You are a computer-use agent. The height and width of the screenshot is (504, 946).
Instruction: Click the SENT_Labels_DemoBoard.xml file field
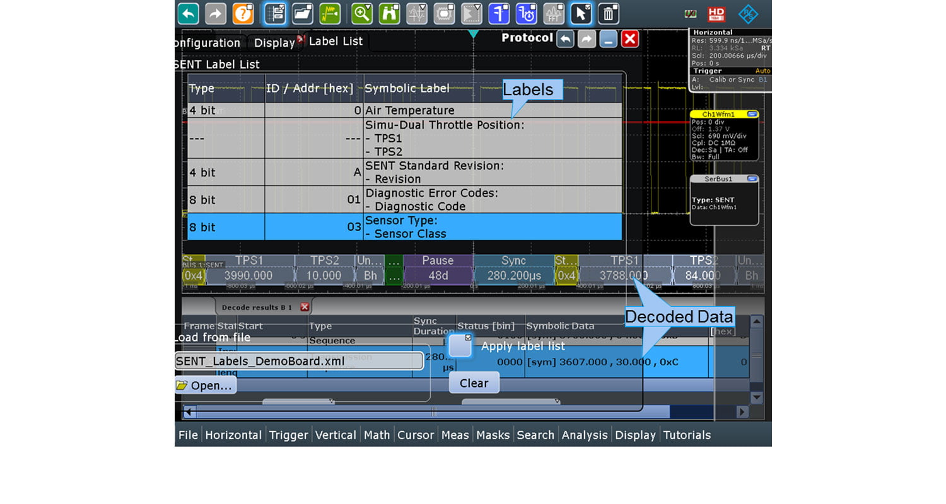(298, 361)
